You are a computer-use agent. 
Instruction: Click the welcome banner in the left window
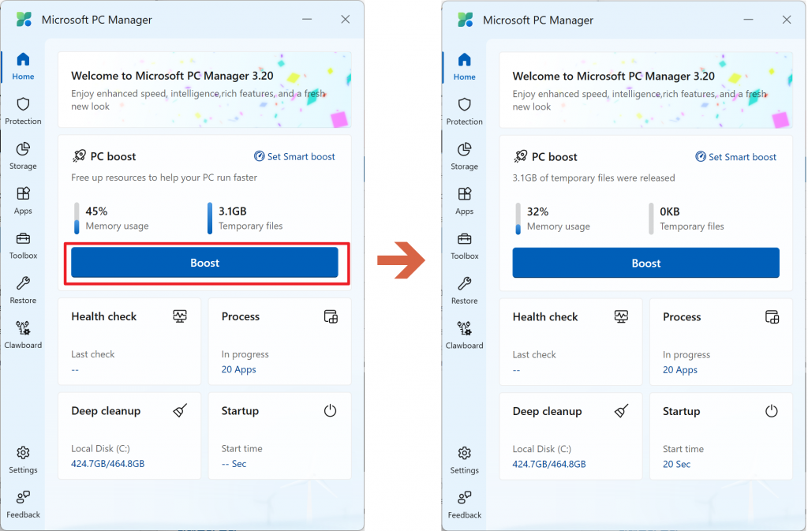click(x=204, y=90)
